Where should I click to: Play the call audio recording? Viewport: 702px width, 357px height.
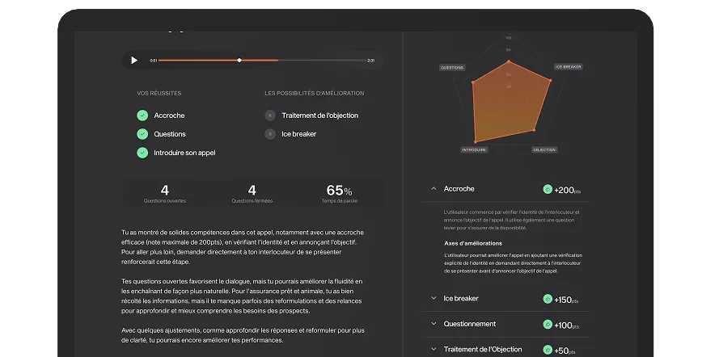(x=134, y=61)
